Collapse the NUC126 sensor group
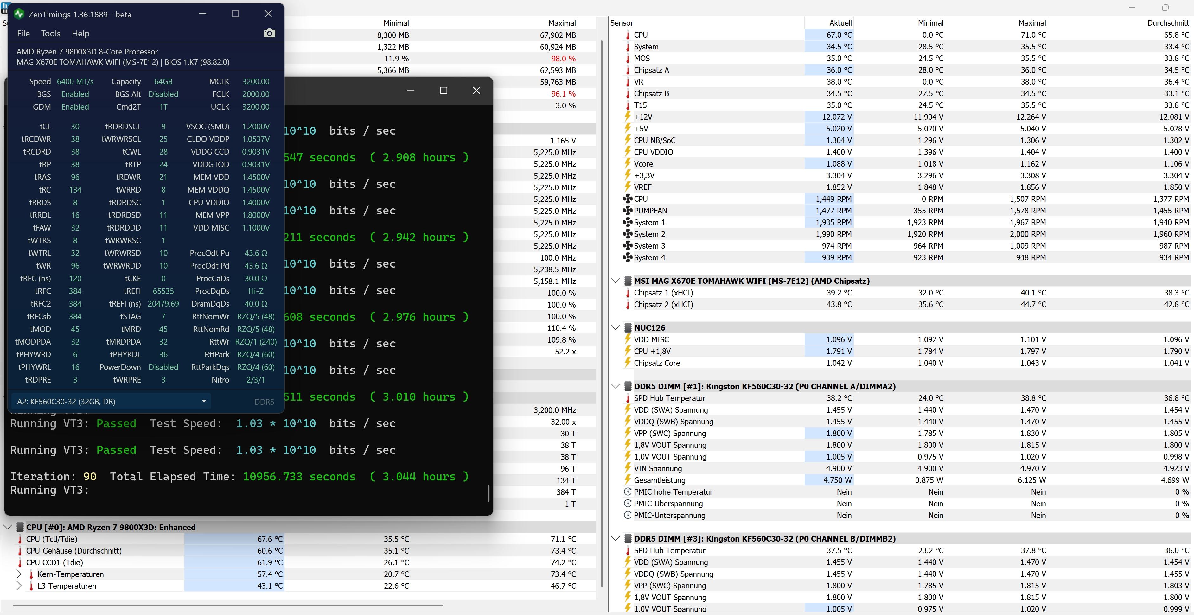The image size is (1194, 615). click(x=616, y=328)
